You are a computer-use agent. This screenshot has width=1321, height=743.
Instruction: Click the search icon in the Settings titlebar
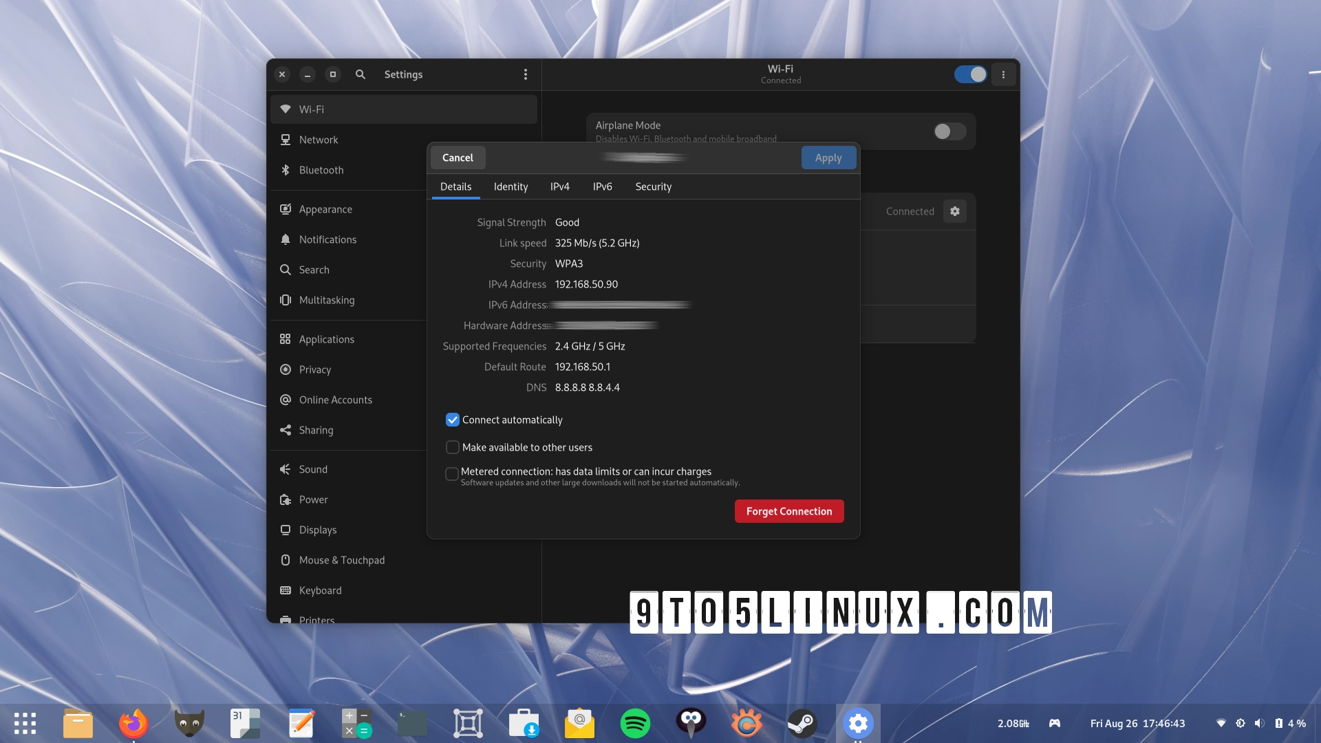click(360, 74)
